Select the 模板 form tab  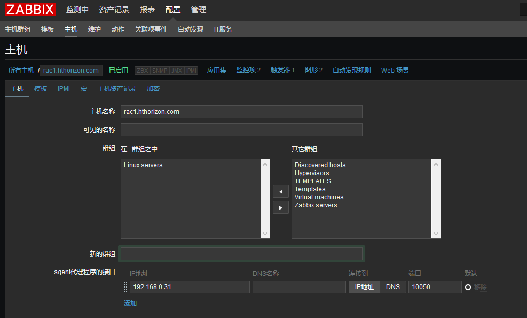pos(41,89)
